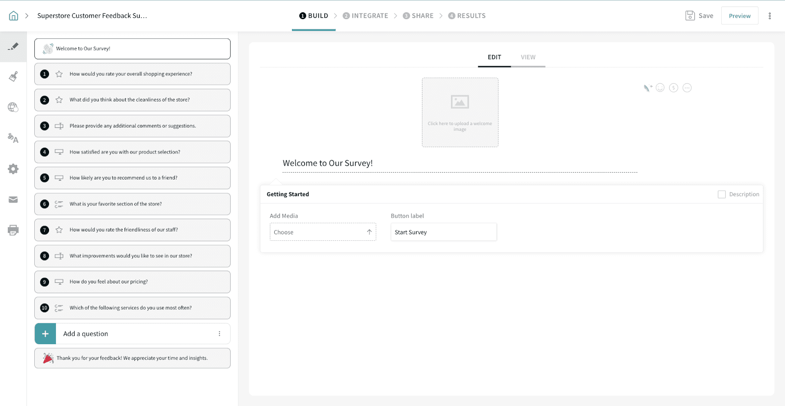The image size is (785, 406).
Task: Open three-dot options beside Add a question
Action: click(x=219, y=334)
